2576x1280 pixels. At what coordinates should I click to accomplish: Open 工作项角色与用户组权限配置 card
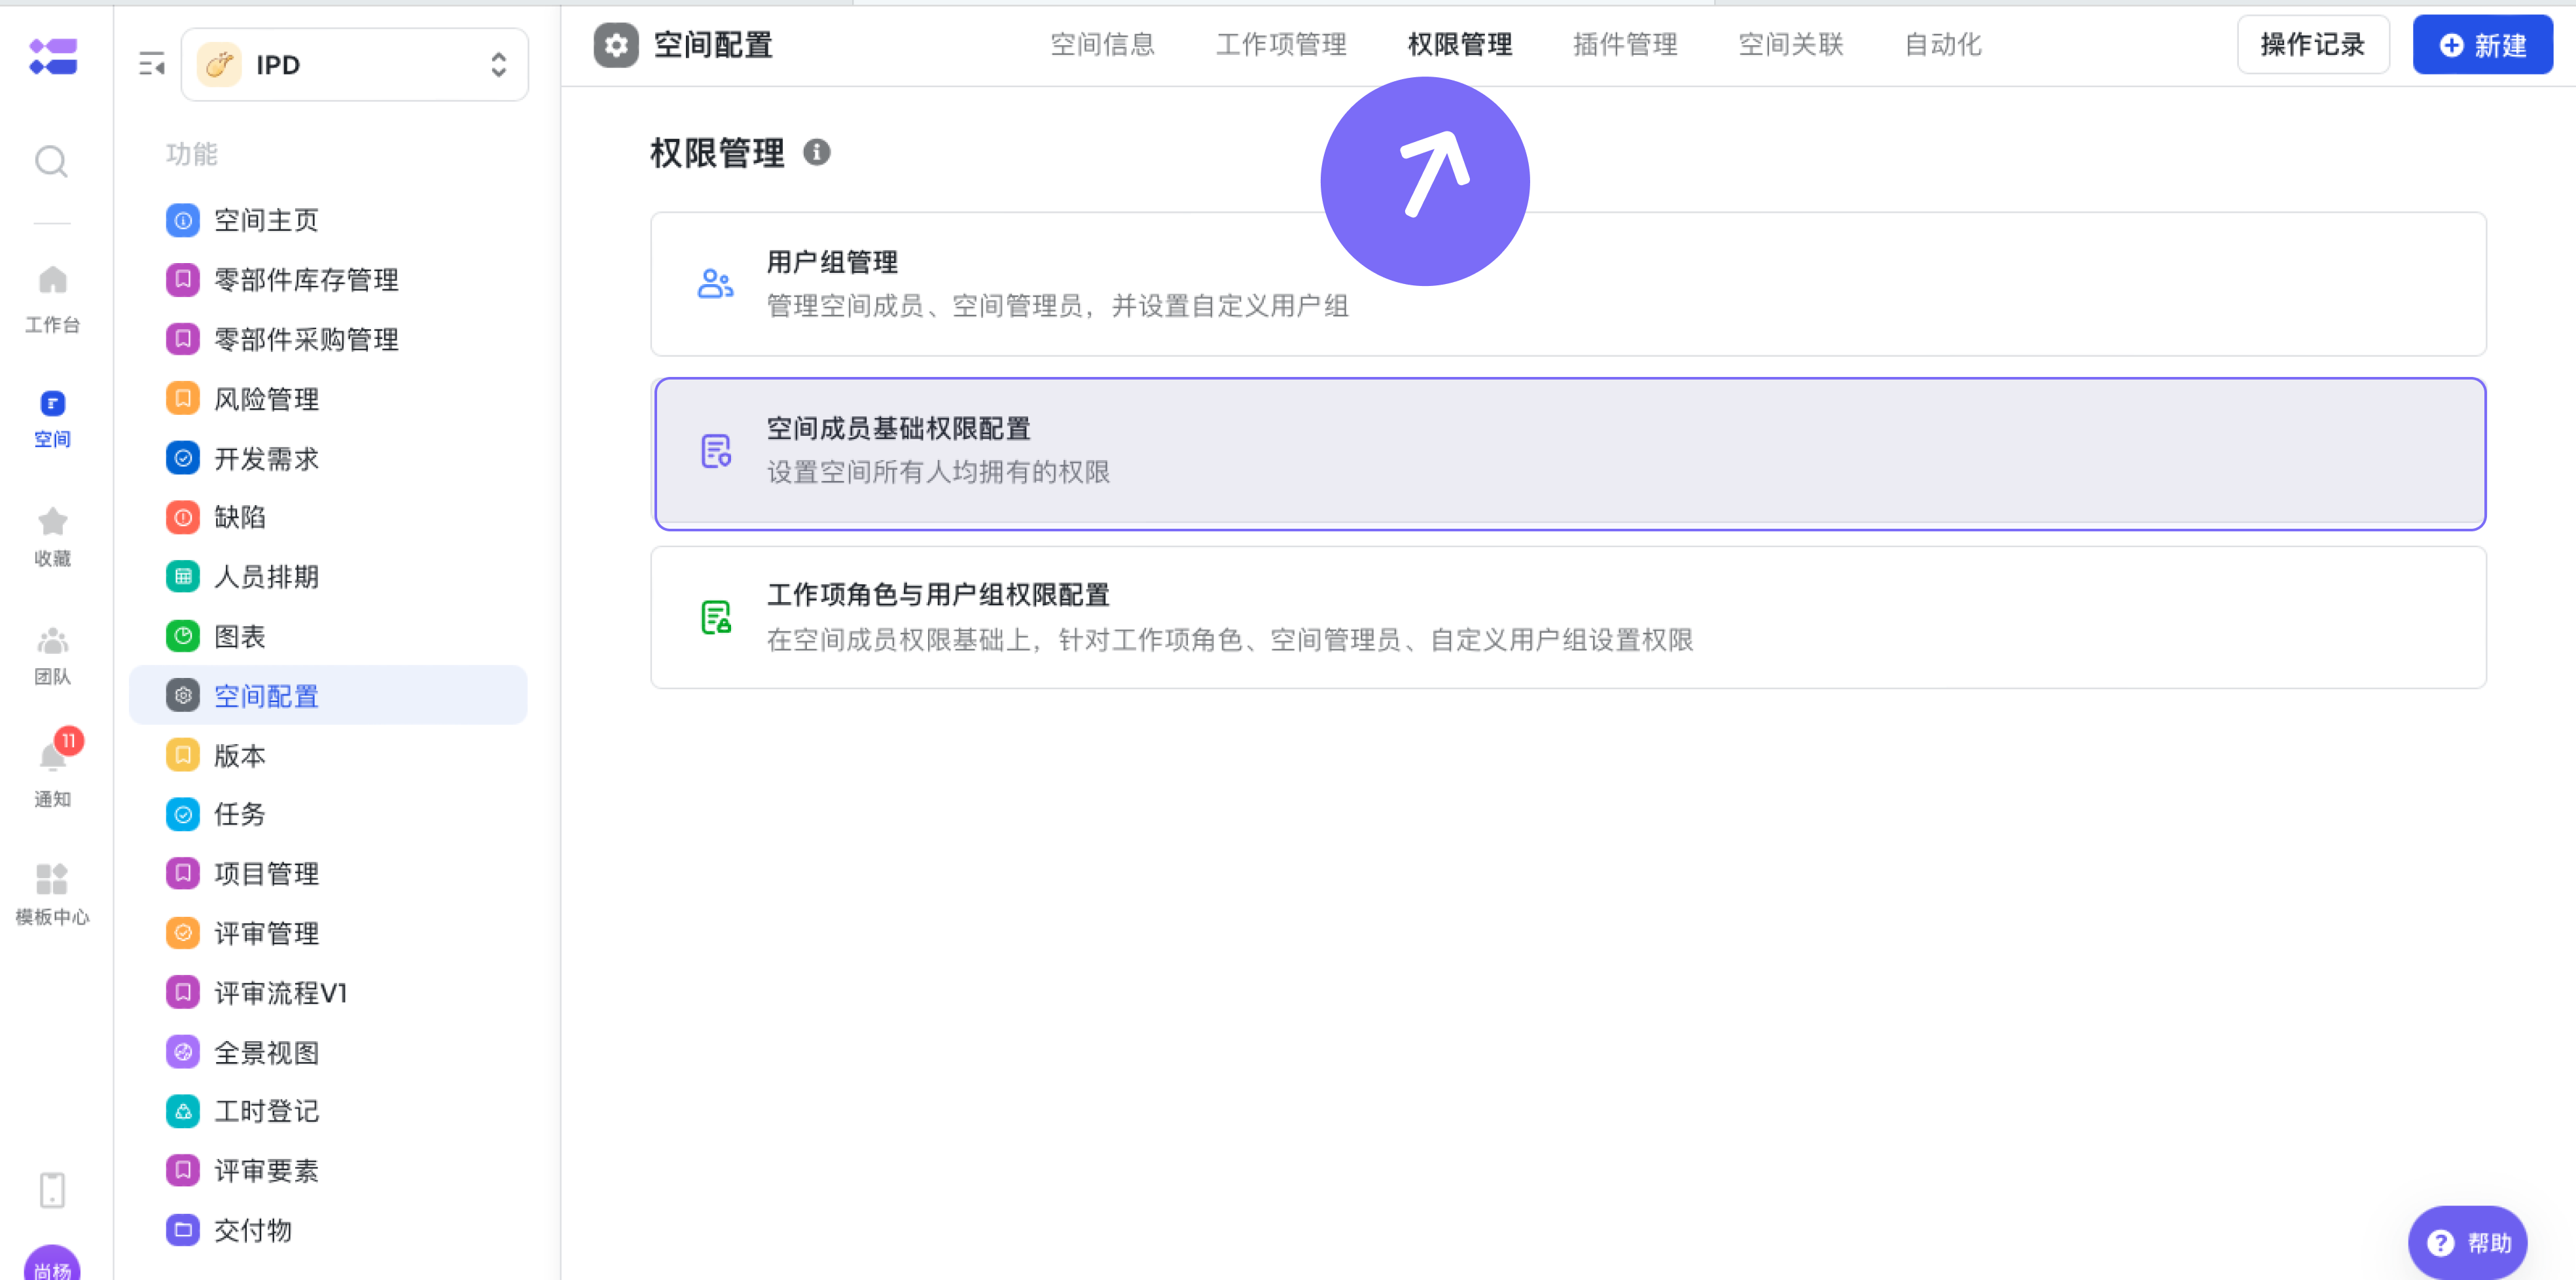[x=1568, y=617]
